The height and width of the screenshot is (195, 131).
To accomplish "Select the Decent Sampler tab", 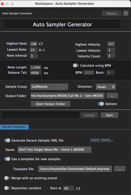I will point(14,127).
